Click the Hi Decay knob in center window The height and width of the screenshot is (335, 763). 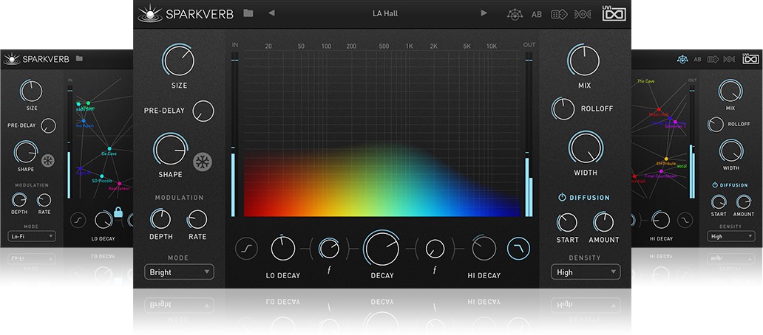click(484, 248)
